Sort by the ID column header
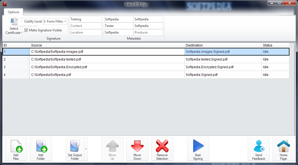298x165 pixels. point(16,45)
